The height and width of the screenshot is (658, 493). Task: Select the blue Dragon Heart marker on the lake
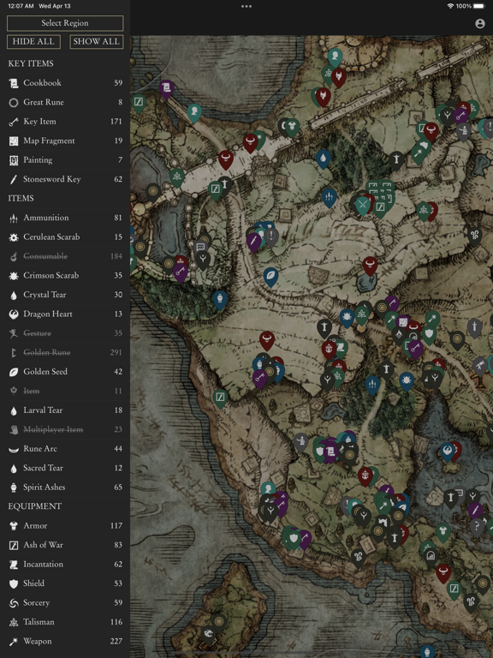(x=447, y=452)
